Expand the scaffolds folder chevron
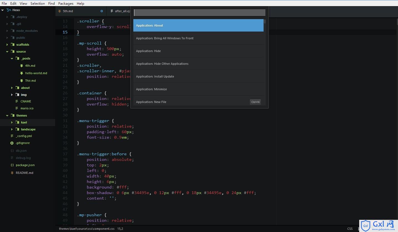Image resolution: width=398 pixels, height=232 pixels. point(7,45)
